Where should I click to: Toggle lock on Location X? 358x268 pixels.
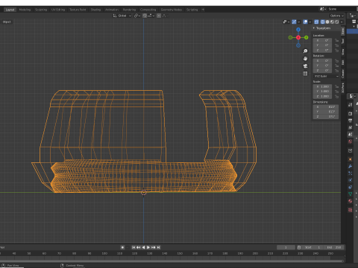(336, 40)
